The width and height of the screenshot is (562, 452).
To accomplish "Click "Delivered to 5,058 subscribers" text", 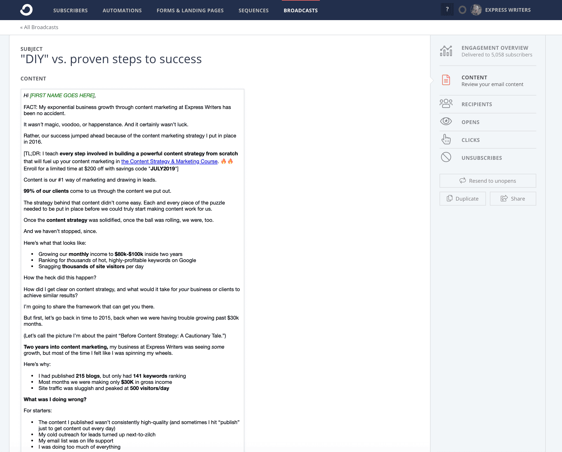I will coord(497,55).
